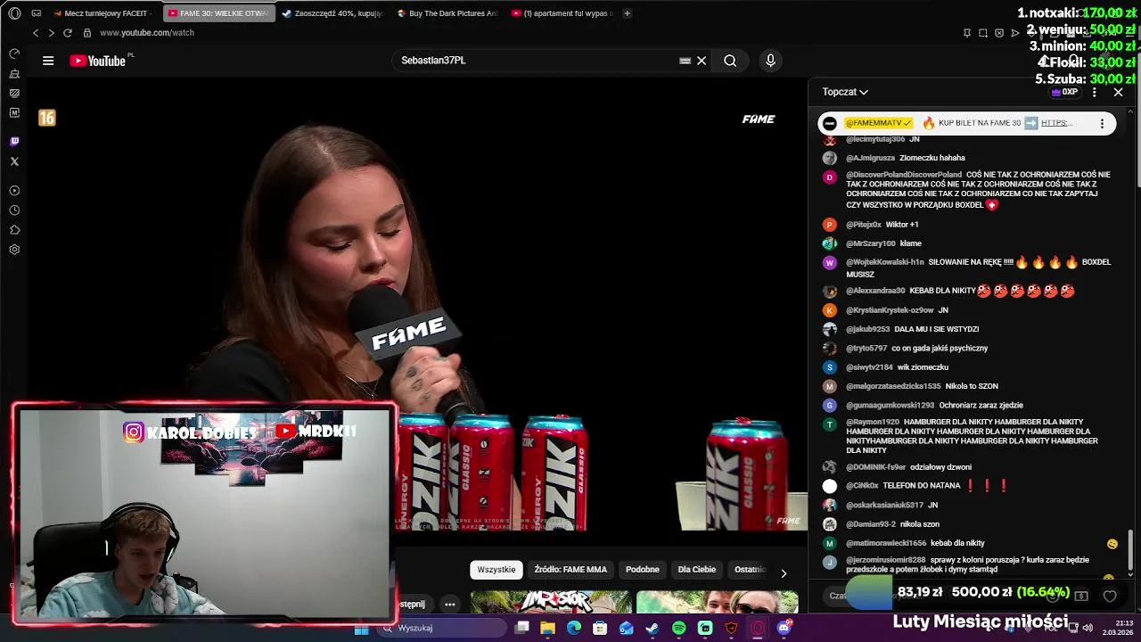
Task: Click the pin icon in the address bar toolbar
Action: pyautogui.click(x=967, y=33)
